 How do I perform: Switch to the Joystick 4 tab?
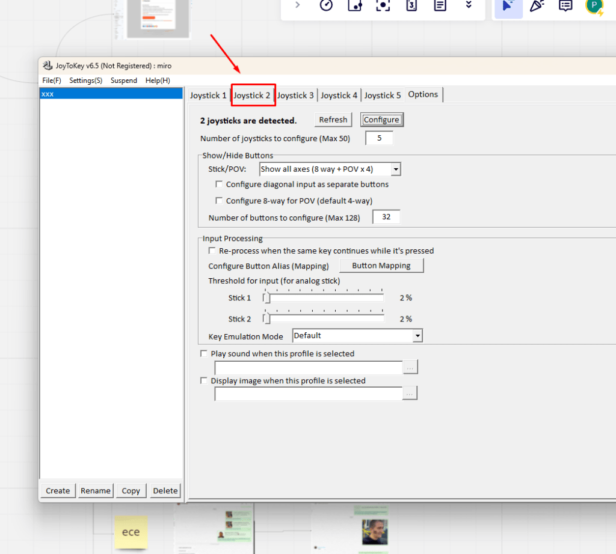(339, 96)
